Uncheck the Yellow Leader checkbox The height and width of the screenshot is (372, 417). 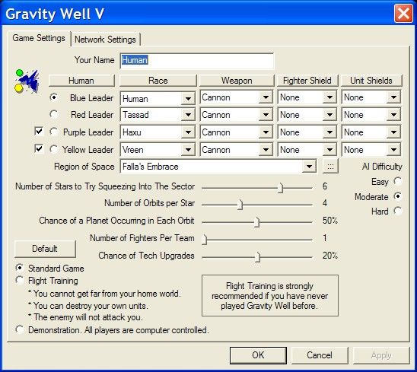(39, 148)
